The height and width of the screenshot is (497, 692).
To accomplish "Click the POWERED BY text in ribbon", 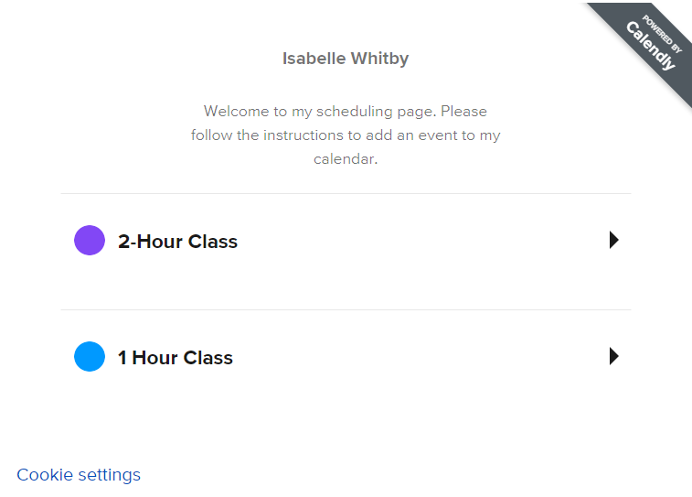I will click(662, 34).
